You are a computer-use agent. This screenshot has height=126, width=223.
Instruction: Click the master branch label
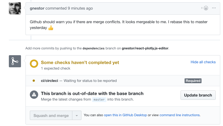99,100
